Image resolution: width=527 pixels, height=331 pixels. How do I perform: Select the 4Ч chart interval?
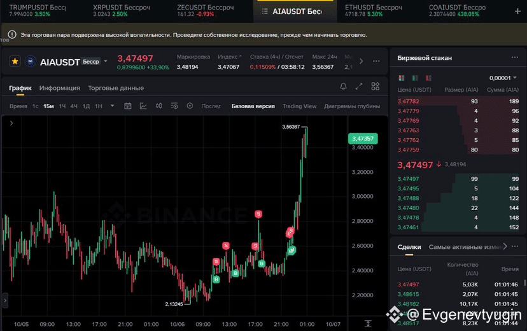pos(74,106)
